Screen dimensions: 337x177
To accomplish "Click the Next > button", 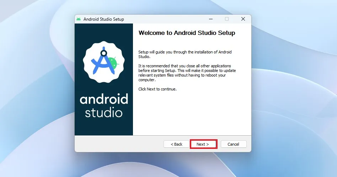I will coord(203,144).
